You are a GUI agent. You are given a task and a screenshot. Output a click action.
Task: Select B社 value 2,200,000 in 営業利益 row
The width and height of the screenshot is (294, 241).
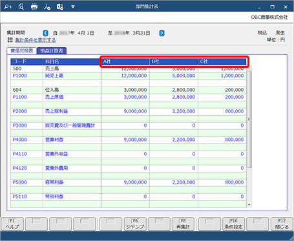tap(174, 140)
